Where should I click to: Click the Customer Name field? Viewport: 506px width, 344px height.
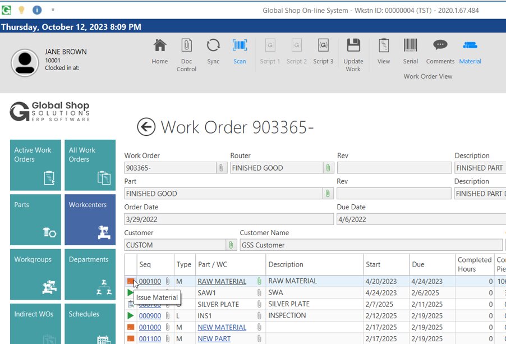point(370,245)
